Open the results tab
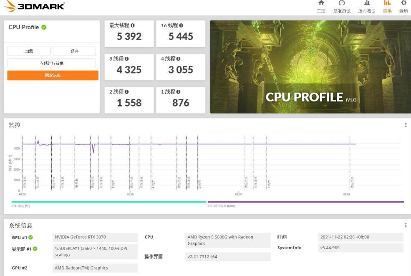 tap(387, 7)
